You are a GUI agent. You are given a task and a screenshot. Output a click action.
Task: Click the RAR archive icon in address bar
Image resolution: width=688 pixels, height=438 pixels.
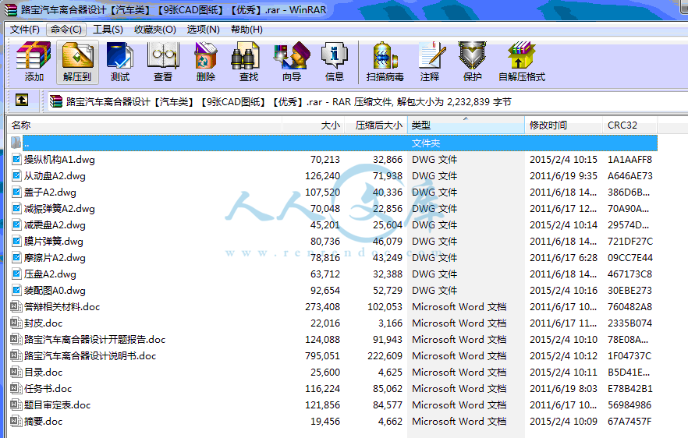56,102
